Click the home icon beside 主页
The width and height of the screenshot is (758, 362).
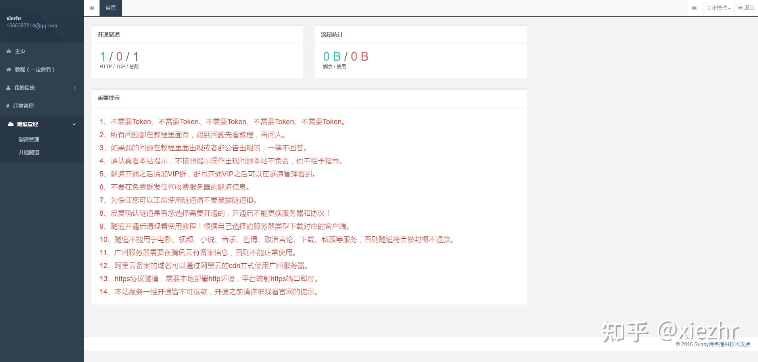8,51
